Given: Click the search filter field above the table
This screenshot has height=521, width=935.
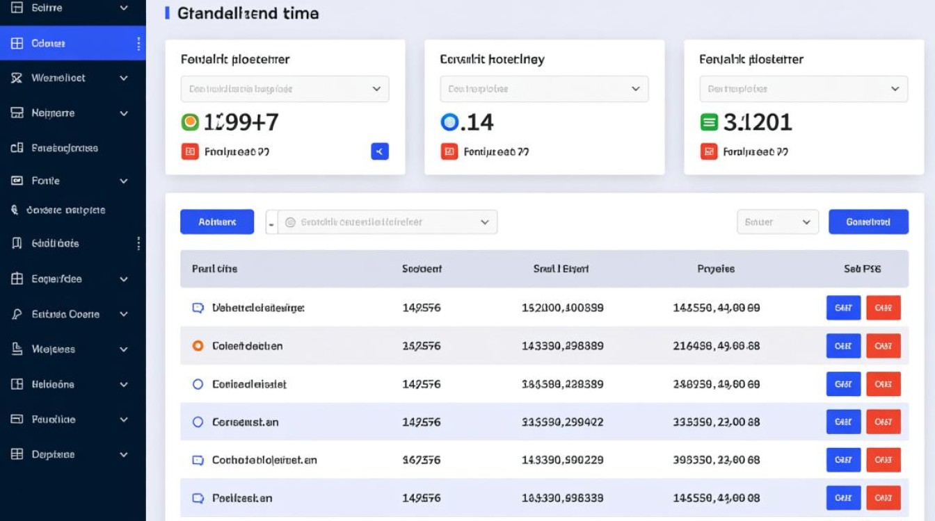Looking at the screenshot, I should pos(387,222).
